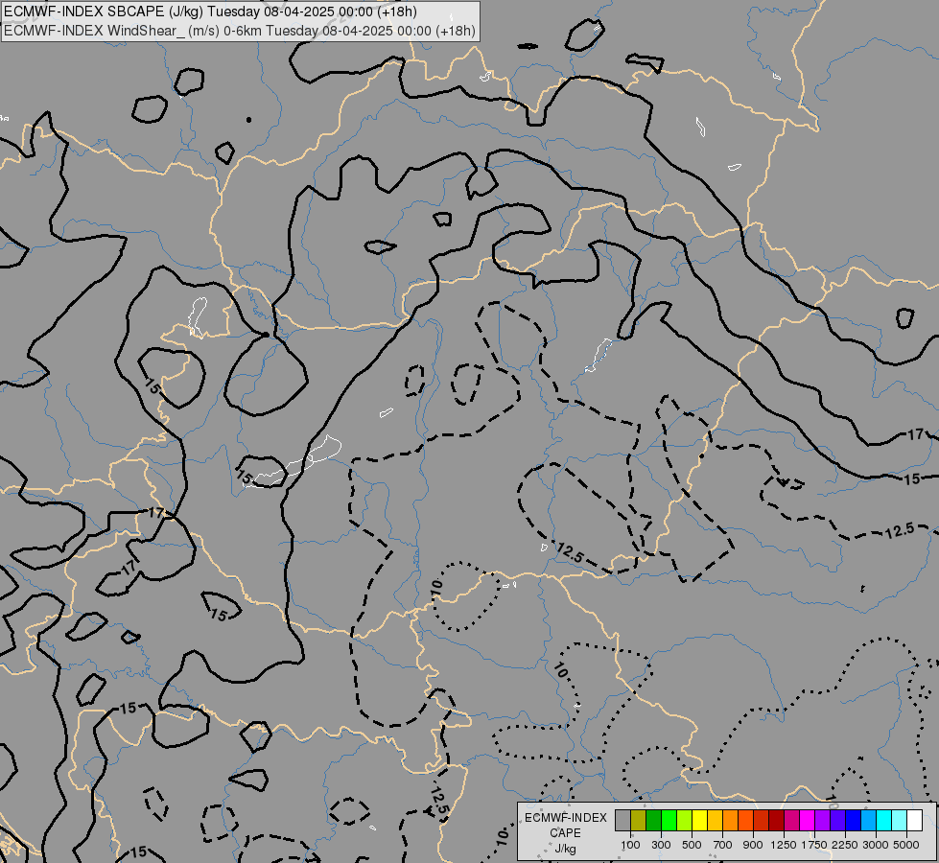Select the pale cyan legend swatch

click(900, 821)
